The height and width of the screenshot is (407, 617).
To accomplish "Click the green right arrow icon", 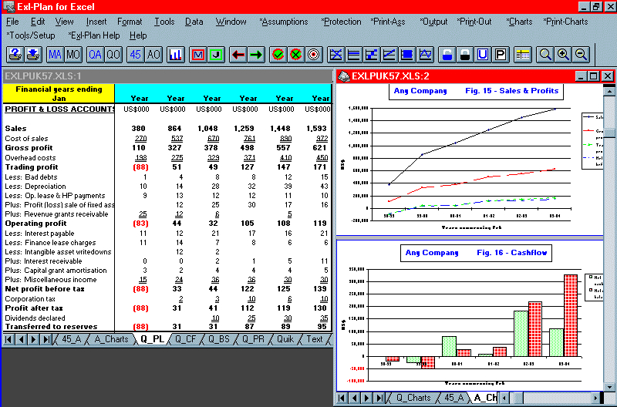I will tap(256, 55).
